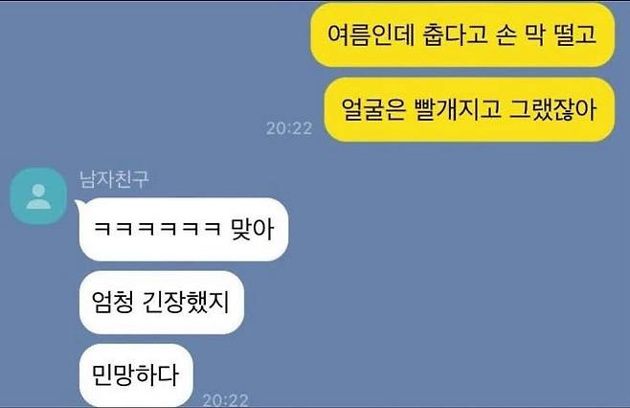Viewport: 630px width, 408px height.
Task: Click the word 긴장했지 in the reply bubble
Action: click(186, 303)
